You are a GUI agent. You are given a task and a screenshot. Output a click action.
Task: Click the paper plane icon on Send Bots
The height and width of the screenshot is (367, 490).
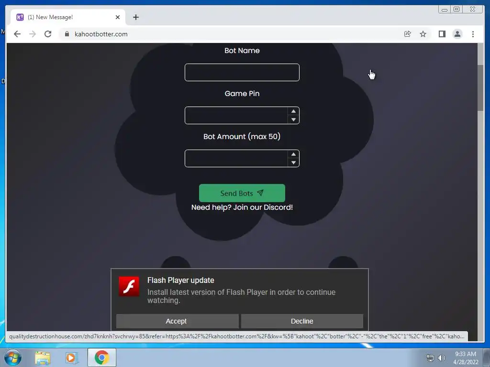pyautogui.click(x=260, y=193)
